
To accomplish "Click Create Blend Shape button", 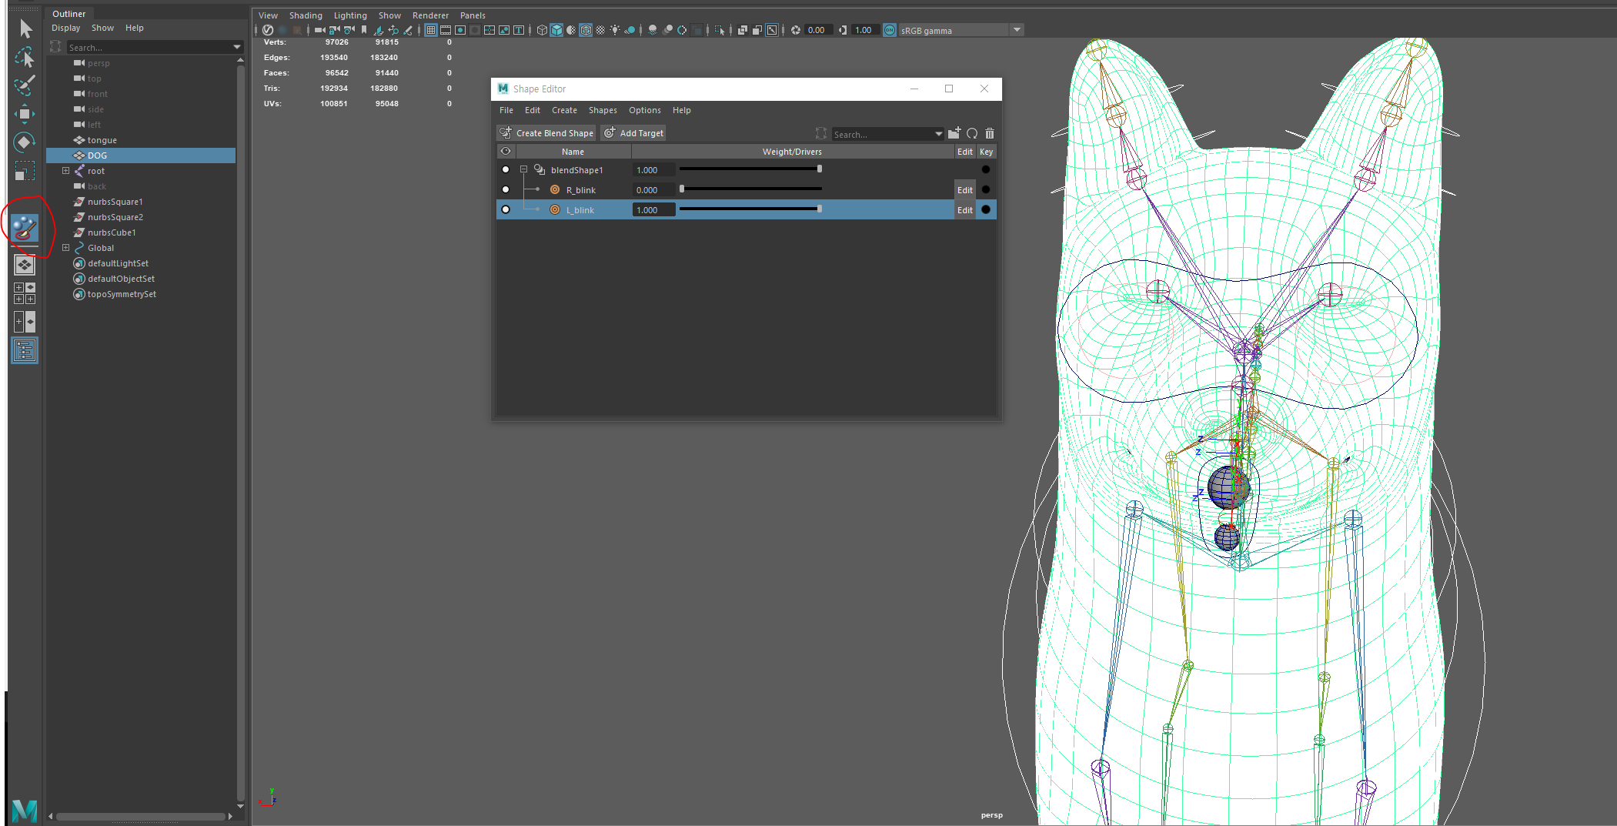I will [547, 133].
